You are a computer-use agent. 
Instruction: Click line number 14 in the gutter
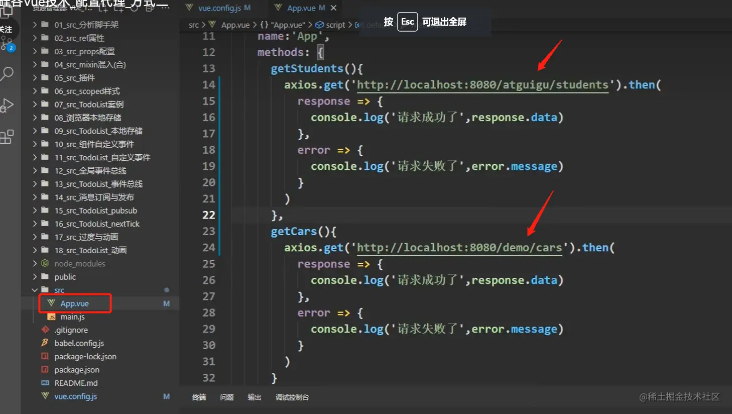[208, 84]
